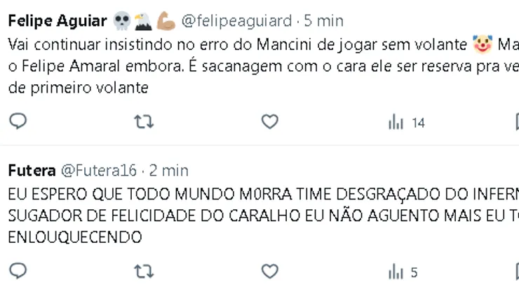
Task: Open the '5 min' timestamp link
Action: 323,21
